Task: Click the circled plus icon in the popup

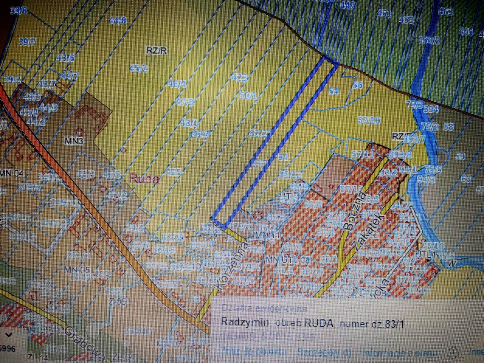Action: [x=453, y=353]
